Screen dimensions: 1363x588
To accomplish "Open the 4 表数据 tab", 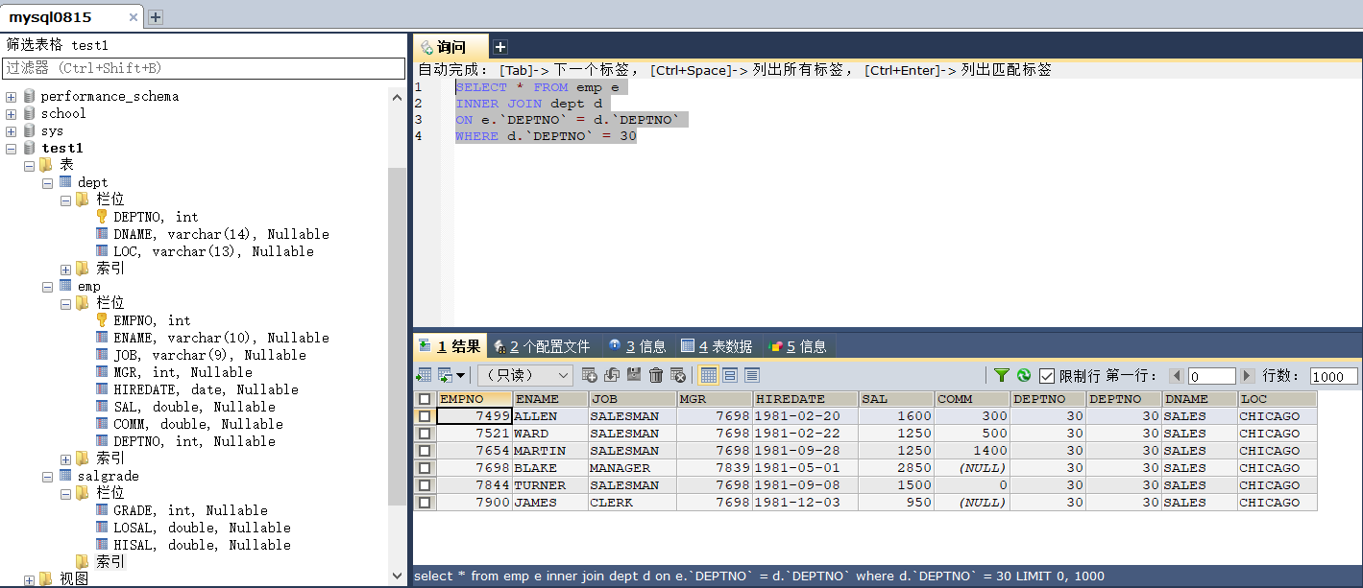I will (x=717, y=346).
